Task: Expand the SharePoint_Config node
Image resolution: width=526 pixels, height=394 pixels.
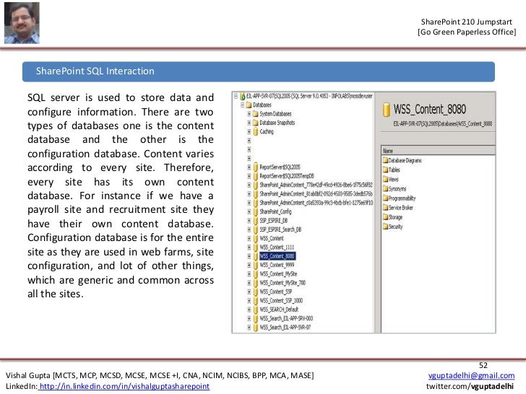Action: click(x=249, y=211)
